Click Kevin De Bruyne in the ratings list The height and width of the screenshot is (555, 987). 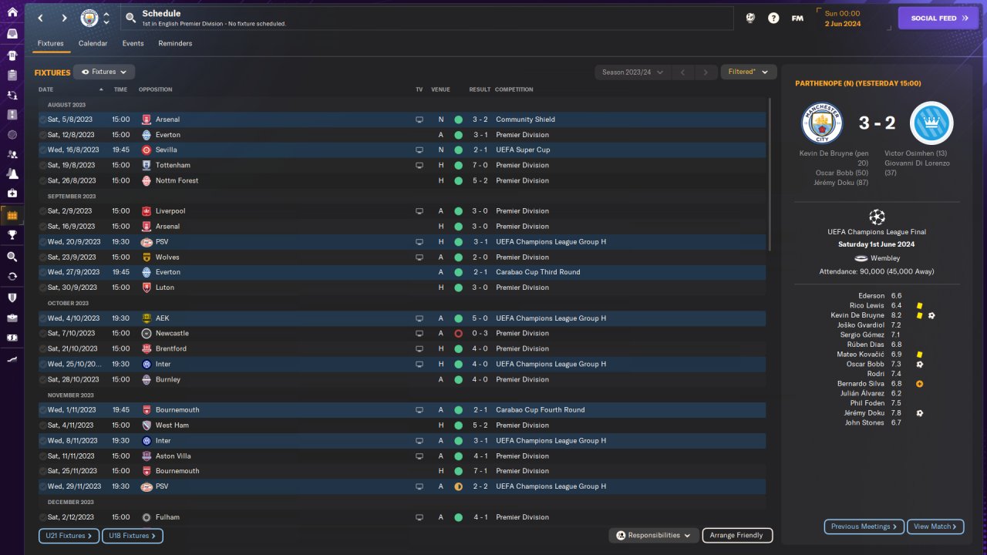click(x=857, y=315)
